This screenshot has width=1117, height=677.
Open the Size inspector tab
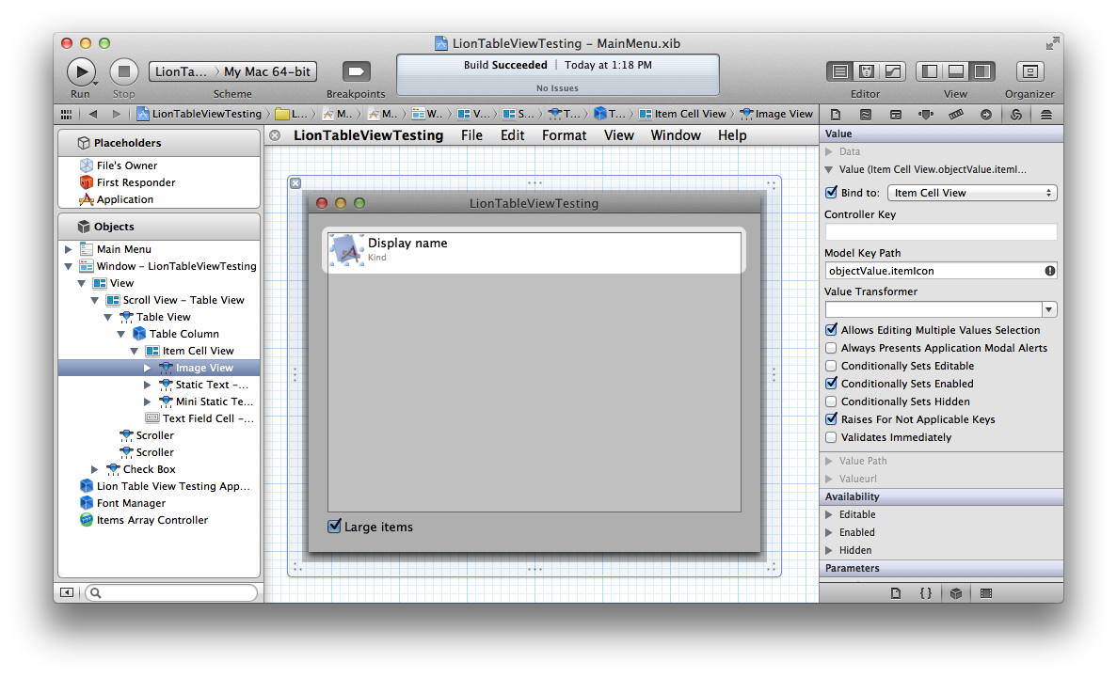[956, 115]
